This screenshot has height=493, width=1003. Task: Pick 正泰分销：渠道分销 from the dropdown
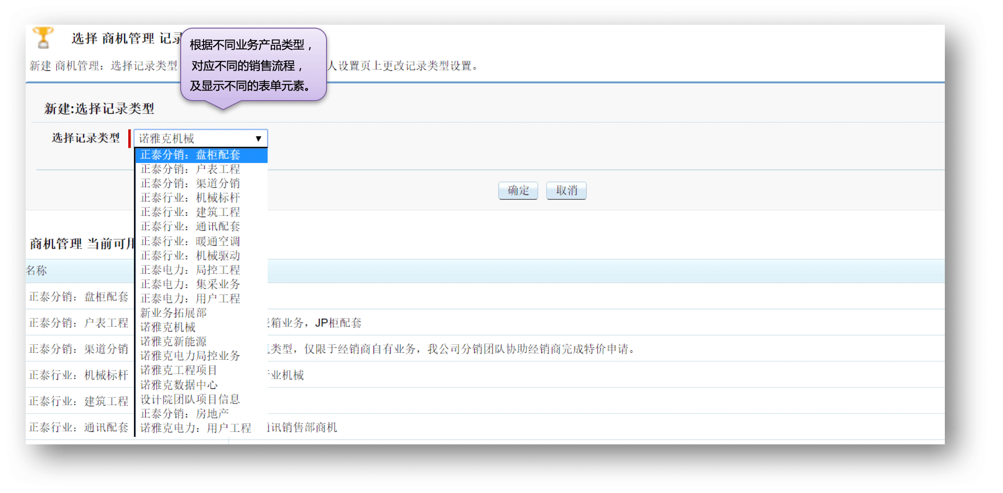[201, 184]
